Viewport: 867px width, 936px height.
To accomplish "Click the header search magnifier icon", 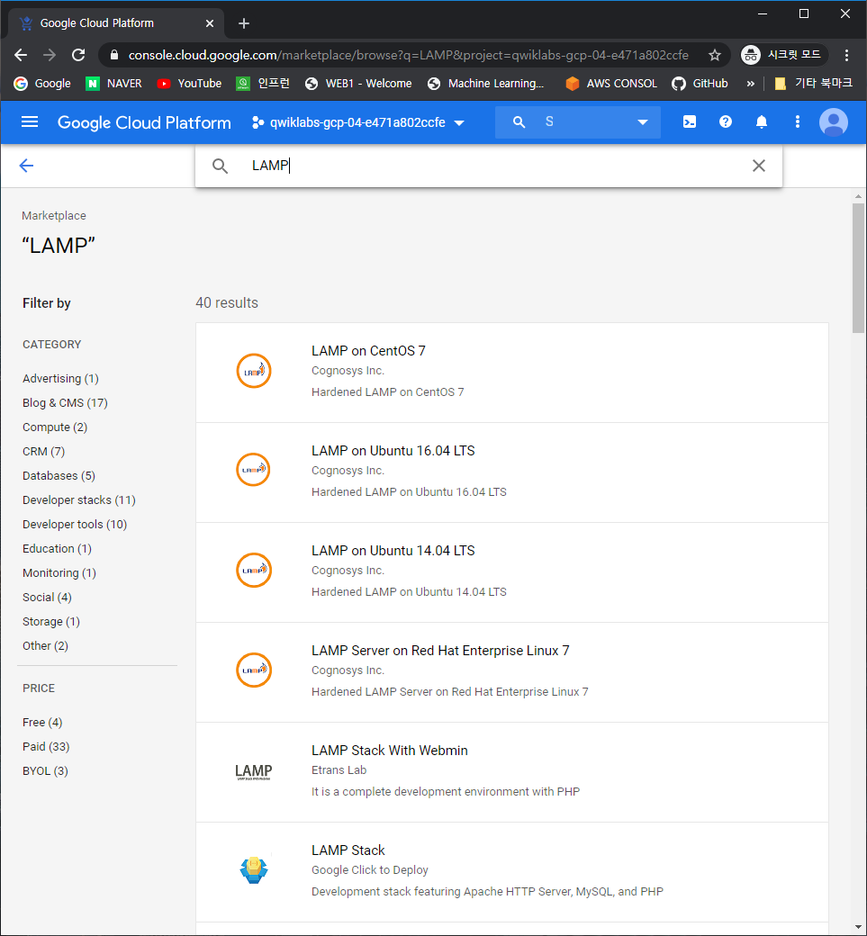I will (519, 122).
